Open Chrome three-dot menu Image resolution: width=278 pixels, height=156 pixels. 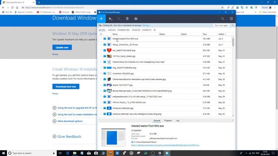[x=275, y=8]
